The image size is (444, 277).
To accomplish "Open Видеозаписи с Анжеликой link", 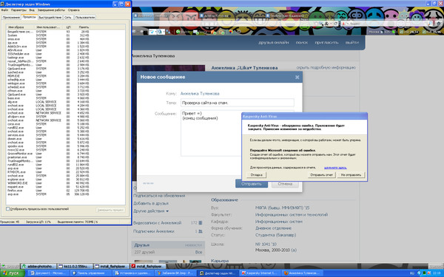I will [157, 223].
